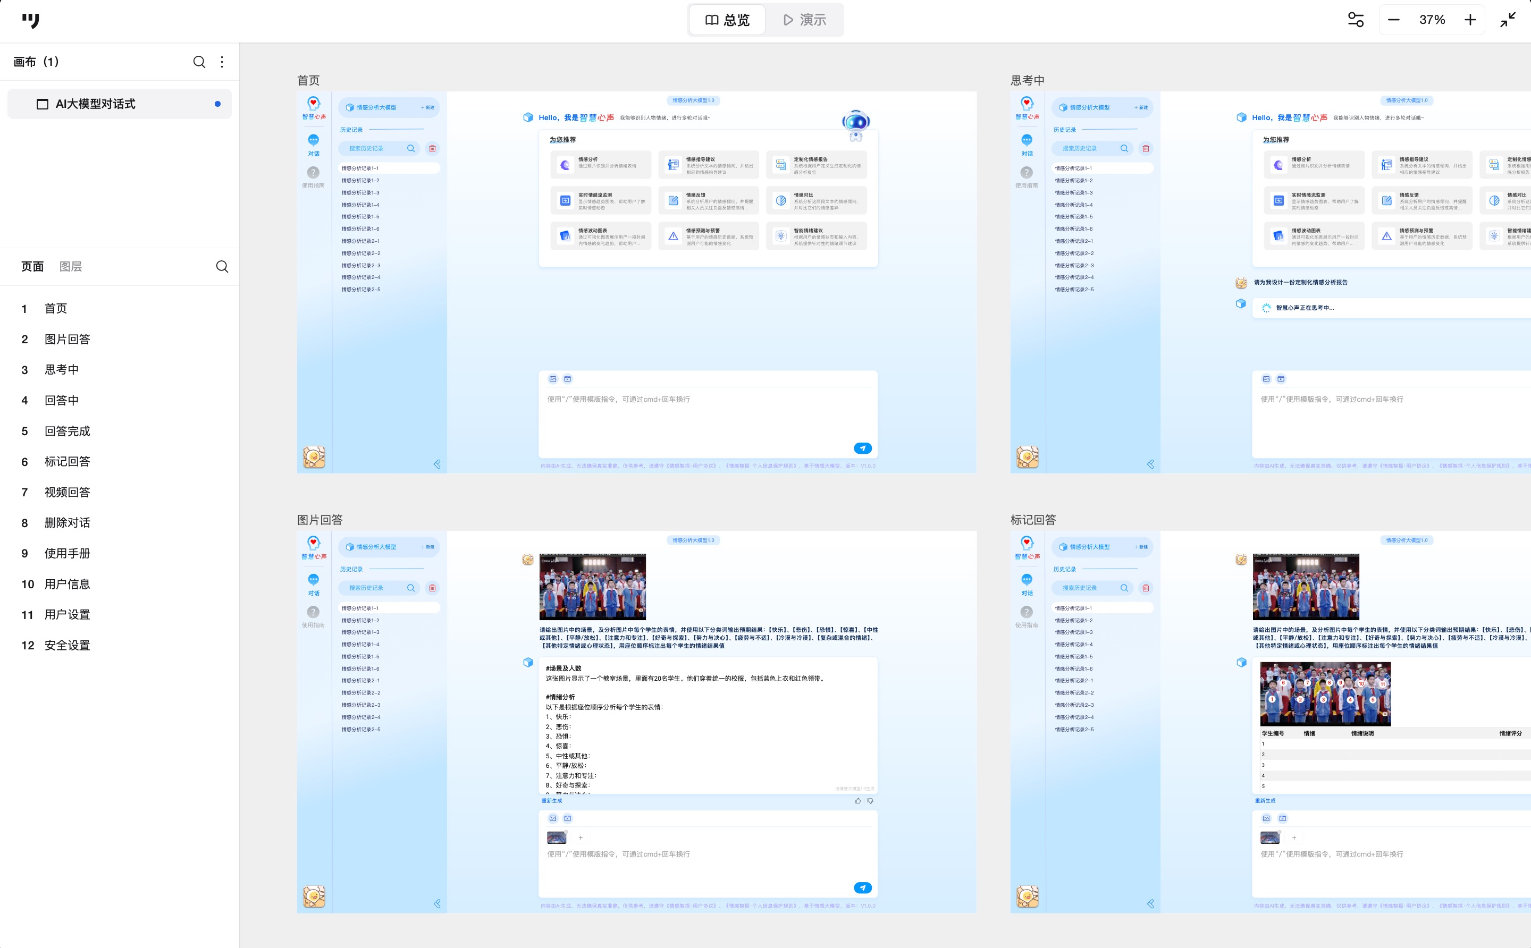Zoom in with the plus button
The image size is (1531, 948).
tap(1470, 20)
